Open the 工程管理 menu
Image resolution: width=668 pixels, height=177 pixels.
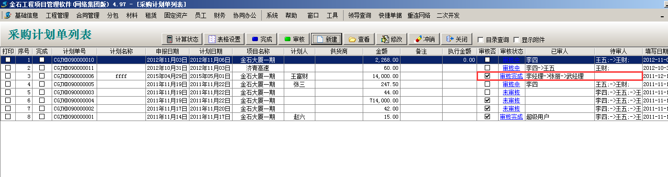pyautogui.click(x=57, y=15)
